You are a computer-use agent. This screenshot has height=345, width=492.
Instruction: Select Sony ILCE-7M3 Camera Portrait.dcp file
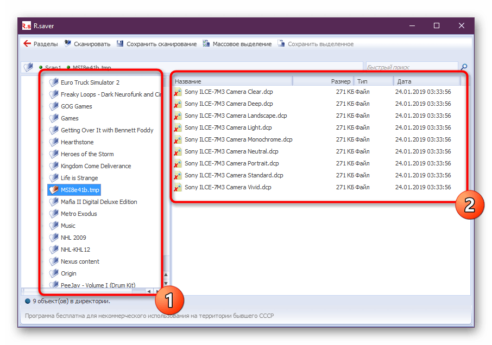[231, 163]
